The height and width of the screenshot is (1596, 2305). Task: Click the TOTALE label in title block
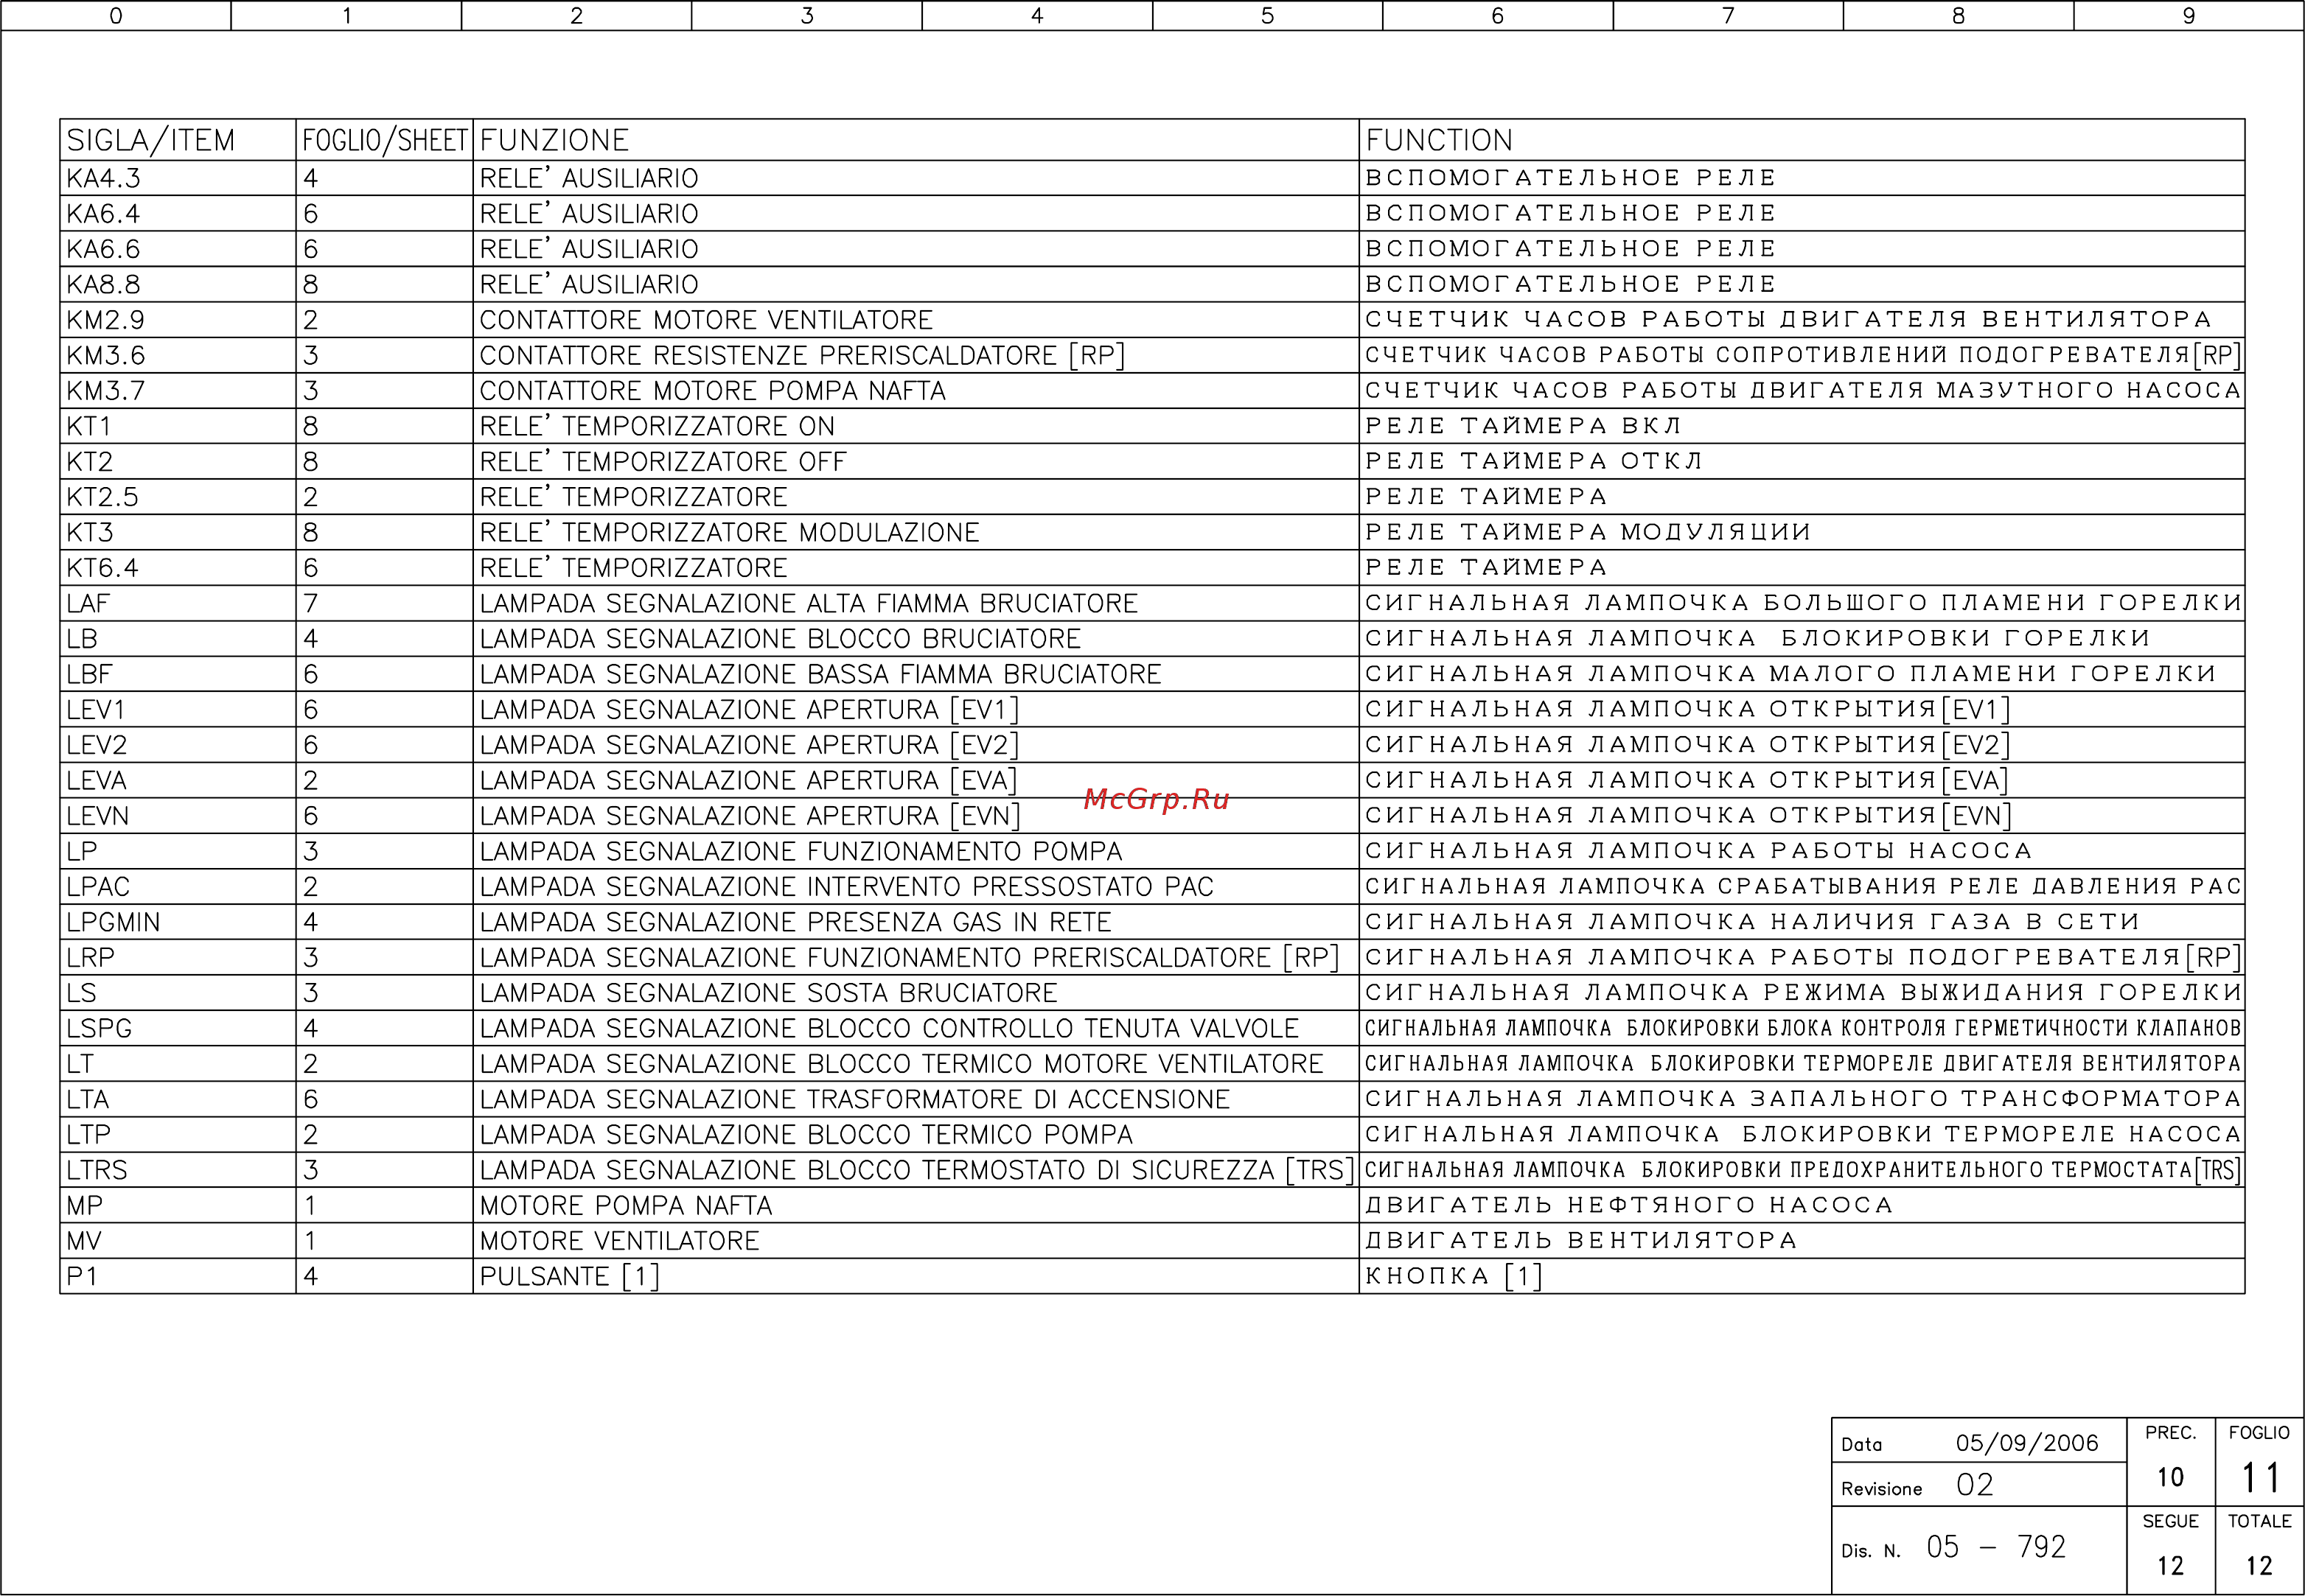(x=2259, y=1521)
